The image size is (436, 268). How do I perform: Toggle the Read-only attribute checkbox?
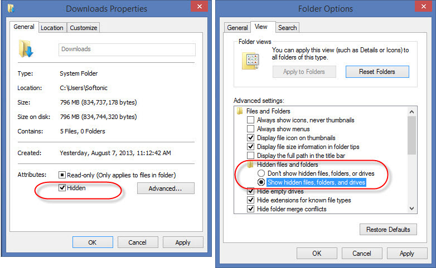pyautogui.click(x=62, y=175)
